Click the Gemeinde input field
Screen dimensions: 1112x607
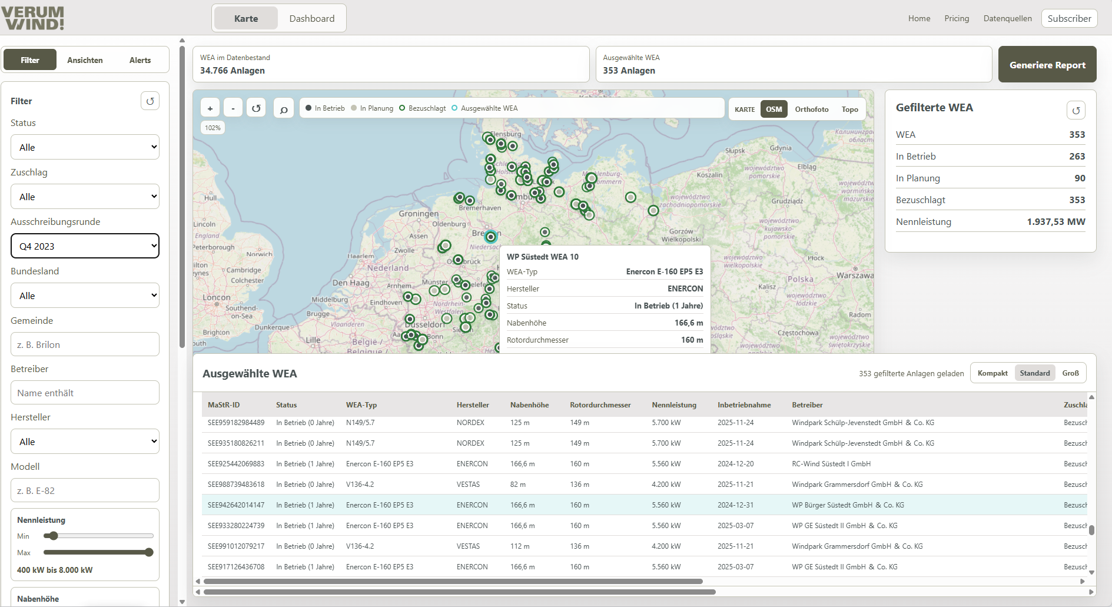point(85,344)
